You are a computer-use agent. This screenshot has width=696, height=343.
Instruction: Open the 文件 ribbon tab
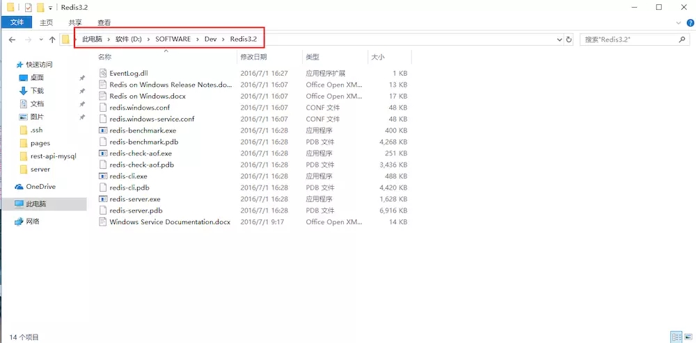(x=17, y=22)
